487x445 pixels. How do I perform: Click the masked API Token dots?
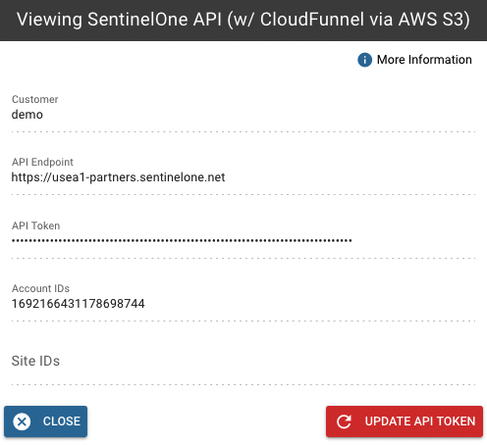(182, 241)
